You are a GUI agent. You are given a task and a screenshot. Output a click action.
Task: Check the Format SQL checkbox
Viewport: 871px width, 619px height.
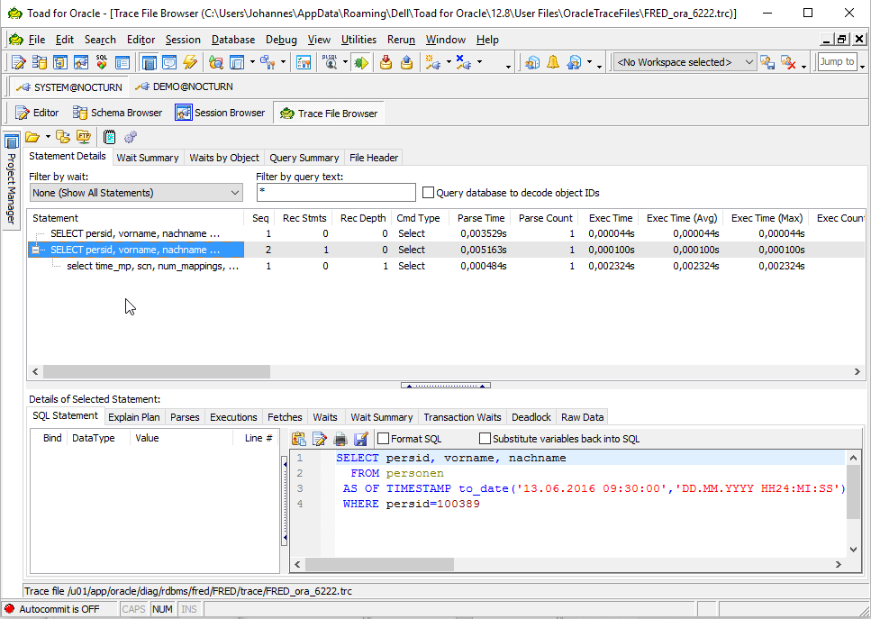[384, 439]
